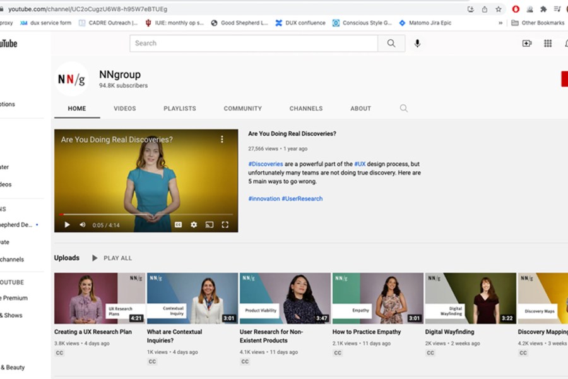The height and width of the screenshot is (379, 568).
Task: Open the YouTube apps grid icon
Action: click(x=548, y=44)
